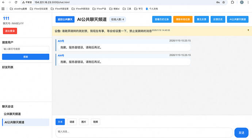The height and width of the screenshot is (138, 252).
Task: Open the iFlow外部活动 bookmark folder
Action: click(x=80, y=9)
